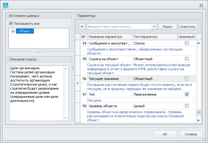Open the search text history dropdown
The width and height of the screenshot is (208, 143).
(154, 27)
